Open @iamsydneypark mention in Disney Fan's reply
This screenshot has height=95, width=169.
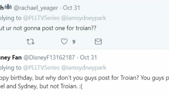click(84, 68)
